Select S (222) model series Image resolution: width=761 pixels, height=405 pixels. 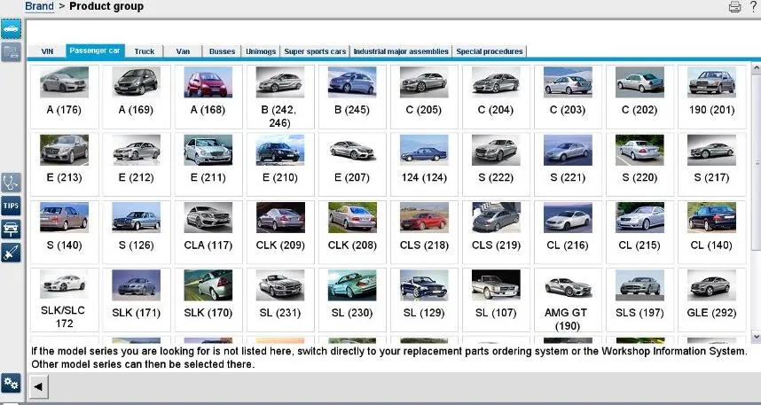tap(496, 165)
